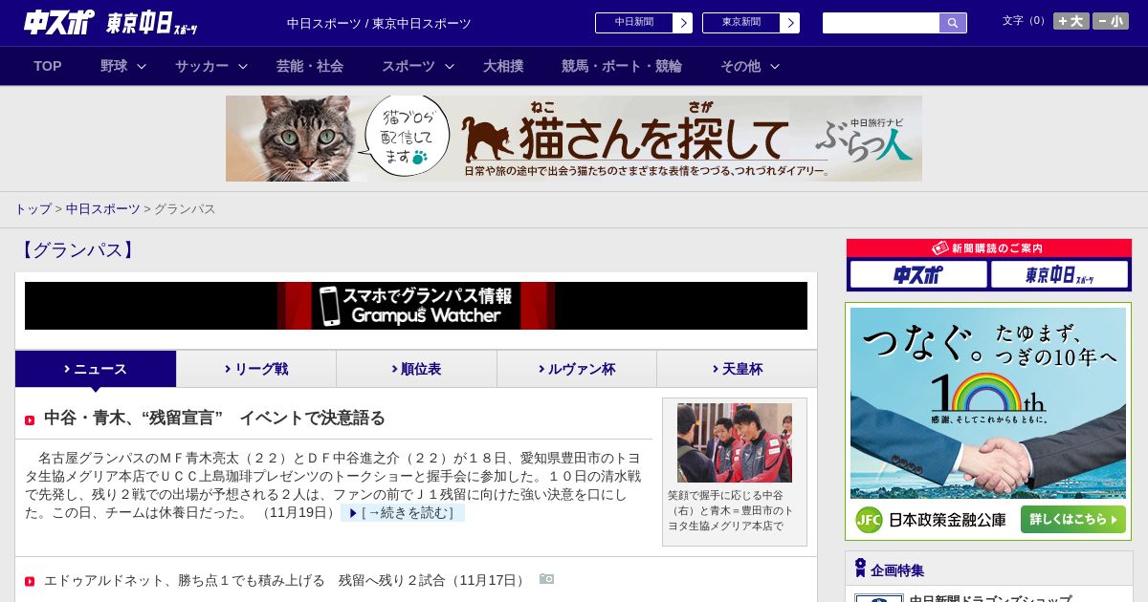Follow the トップ breadcrumb link

33,209
